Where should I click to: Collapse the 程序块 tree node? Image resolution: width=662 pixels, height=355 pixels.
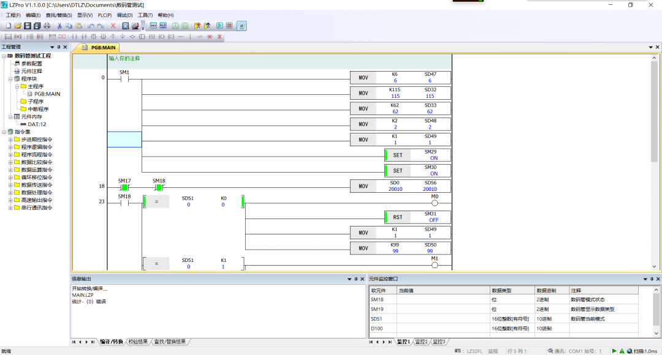pyautogui.click(x=10, y=79)
